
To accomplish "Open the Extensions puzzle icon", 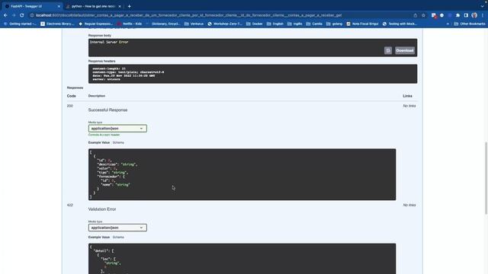I will 457,15.
